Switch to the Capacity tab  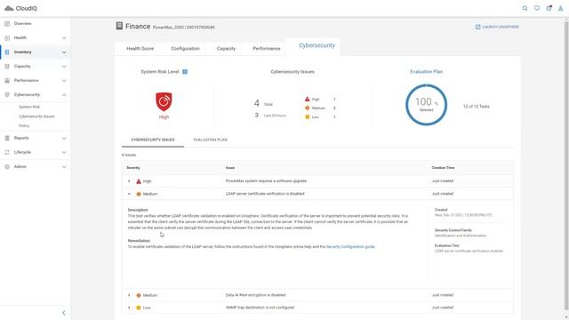(226, 49)
